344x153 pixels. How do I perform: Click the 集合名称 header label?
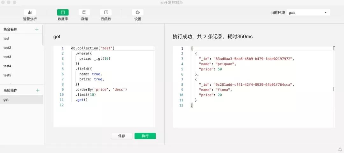[x=10, y=29]
